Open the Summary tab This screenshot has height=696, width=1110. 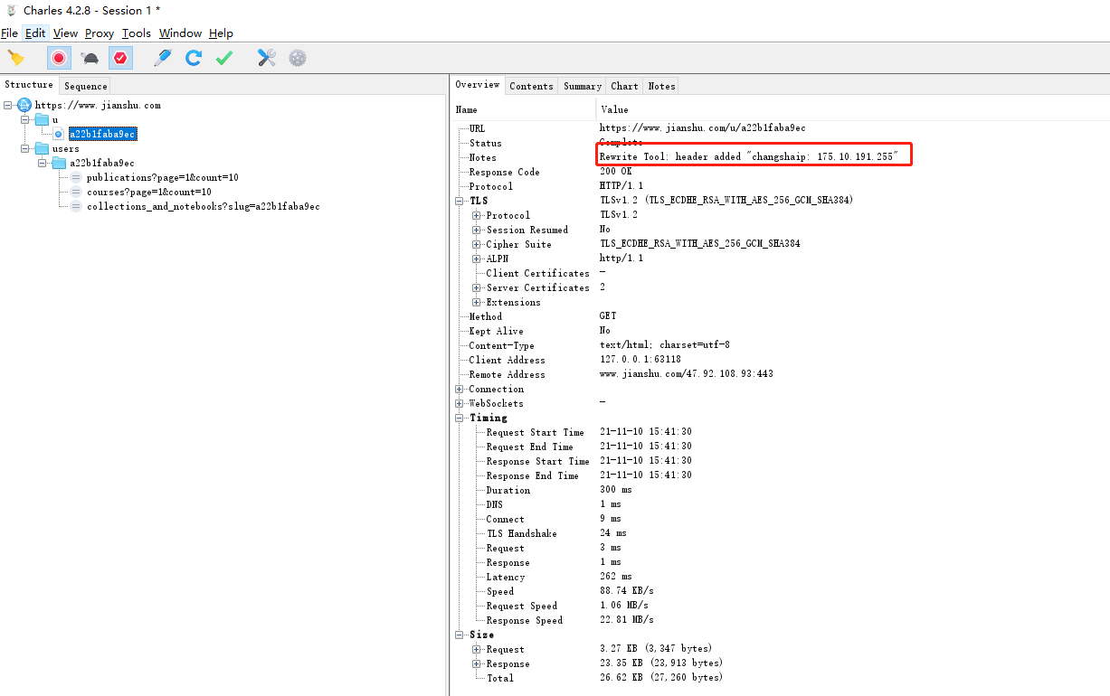click(x=583, y=86)
